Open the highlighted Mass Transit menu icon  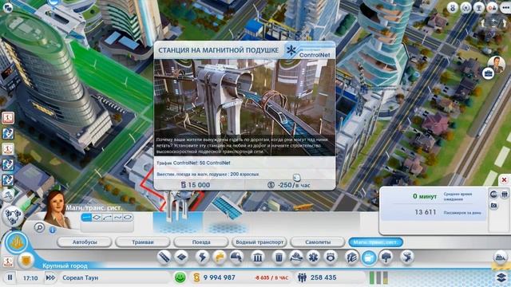click(x=369, y=258)
